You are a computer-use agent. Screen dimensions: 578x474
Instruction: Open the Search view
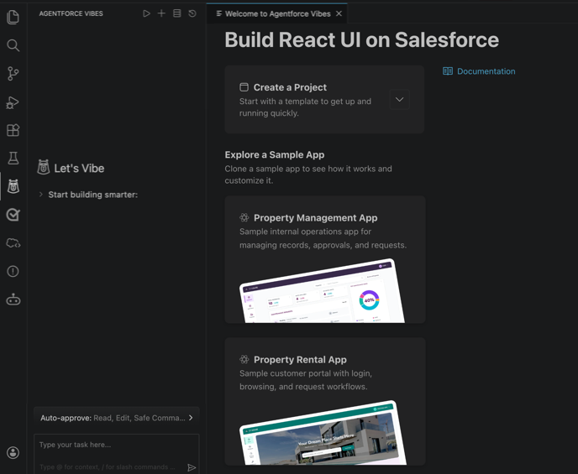13,45
